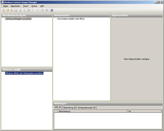Open the Extras menu
This screenshot has width=164, height=131.
coord(34,6)
